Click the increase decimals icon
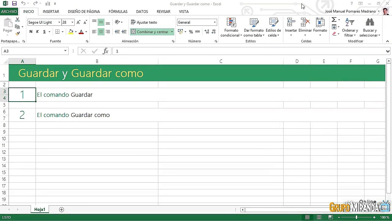The image size is (392, 221). tap(207, 32)
